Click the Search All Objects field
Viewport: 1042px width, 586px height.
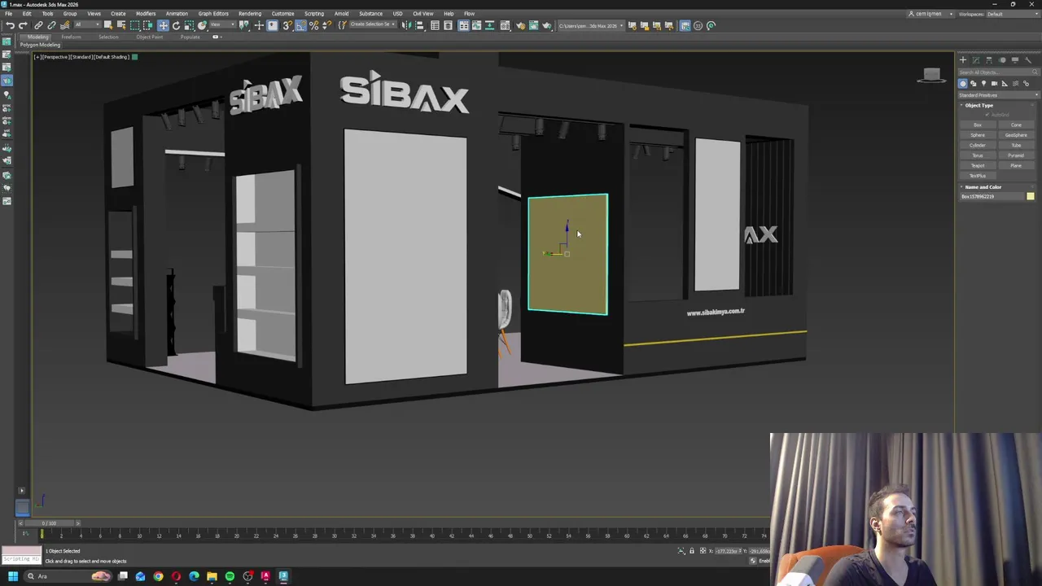pyautogui.click(x=998, y=72)
